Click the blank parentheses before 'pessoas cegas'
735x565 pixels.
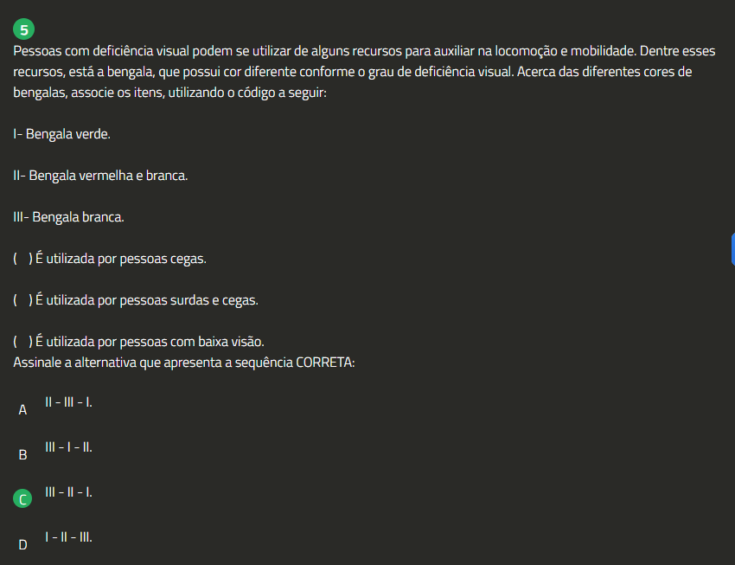(23, 259)
